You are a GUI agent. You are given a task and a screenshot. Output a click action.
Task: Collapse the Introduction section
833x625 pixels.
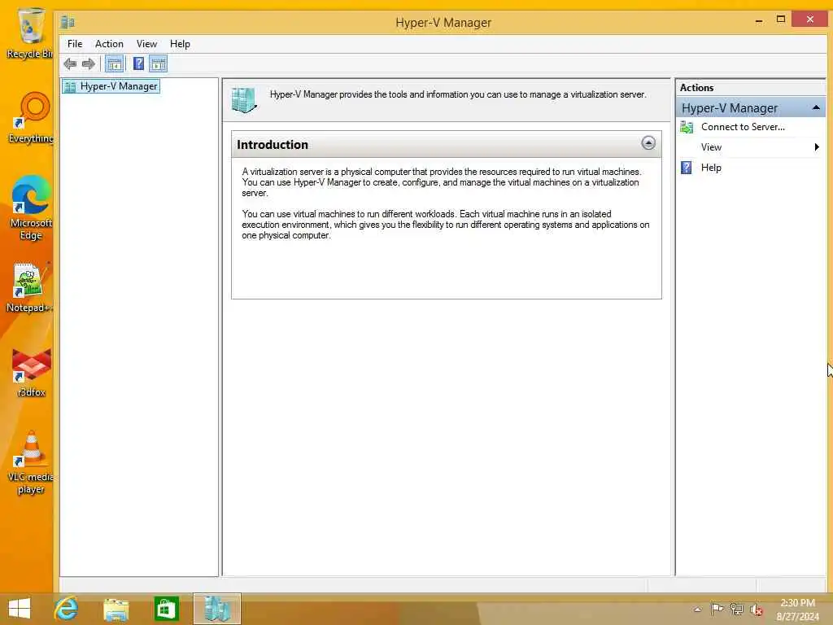pos(648,143)
